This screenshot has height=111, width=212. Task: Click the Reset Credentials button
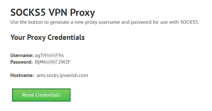(41, 95)
